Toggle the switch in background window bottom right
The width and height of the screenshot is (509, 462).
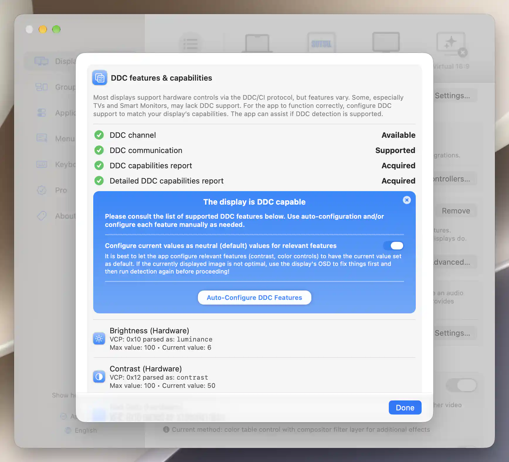pos(462,385)
